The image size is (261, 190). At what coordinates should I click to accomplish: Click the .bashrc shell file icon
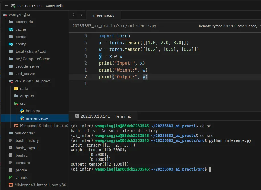pos(11,155)
